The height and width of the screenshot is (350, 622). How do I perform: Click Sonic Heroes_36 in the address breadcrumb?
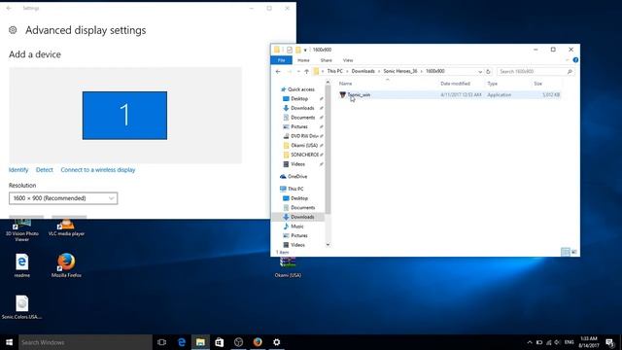click(400, 71)
